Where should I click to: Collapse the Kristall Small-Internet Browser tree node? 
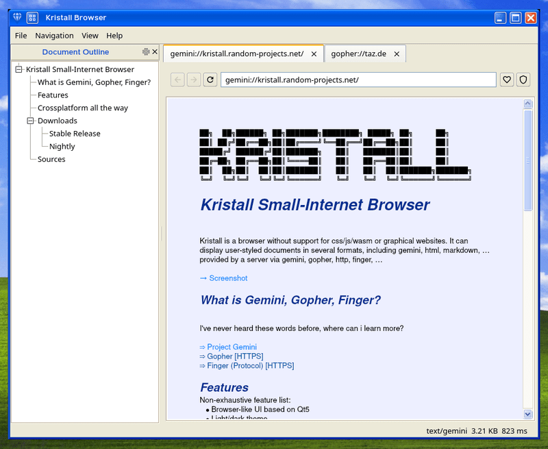tap(19, 69)
